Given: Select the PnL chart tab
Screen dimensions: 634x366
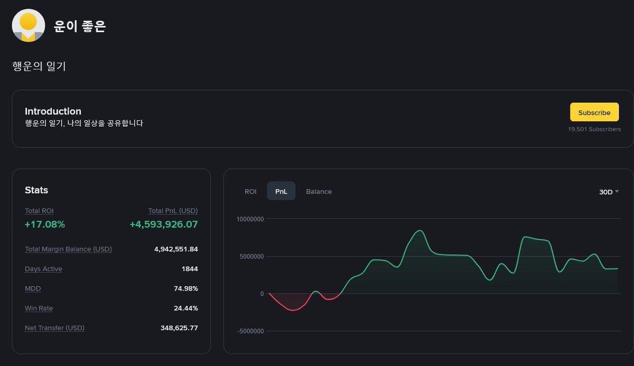Looking at the screenshot, I should (281, 191).
